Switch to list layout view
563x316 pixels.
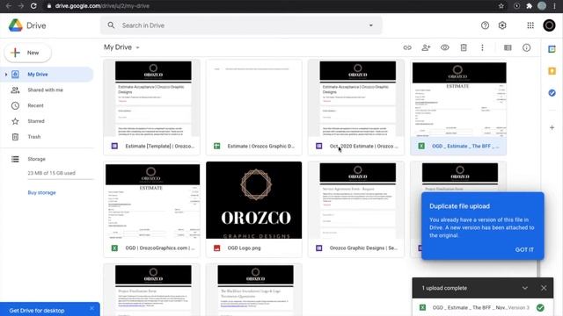508,47
